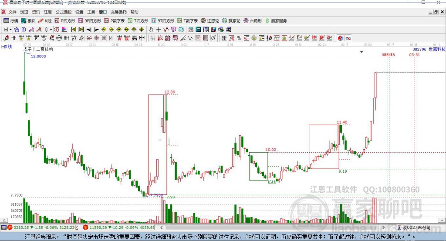Click the grid icon in status bar
446x241 pixels.
tap(3, 228)
